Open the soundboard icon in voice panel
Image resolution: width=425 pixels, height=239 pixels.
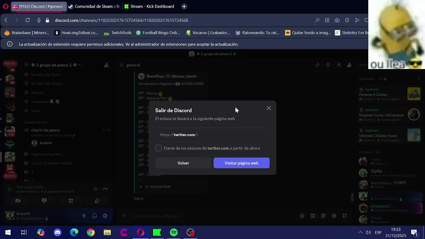tap(97, 201)
